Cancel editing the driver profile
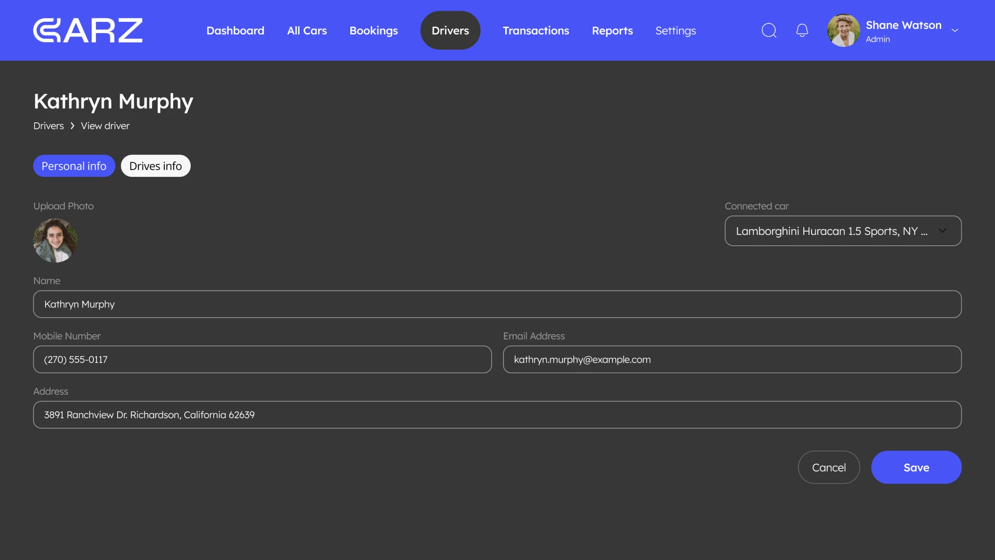Viewport: 995px width, 560px height. click(x=829, y=467)
